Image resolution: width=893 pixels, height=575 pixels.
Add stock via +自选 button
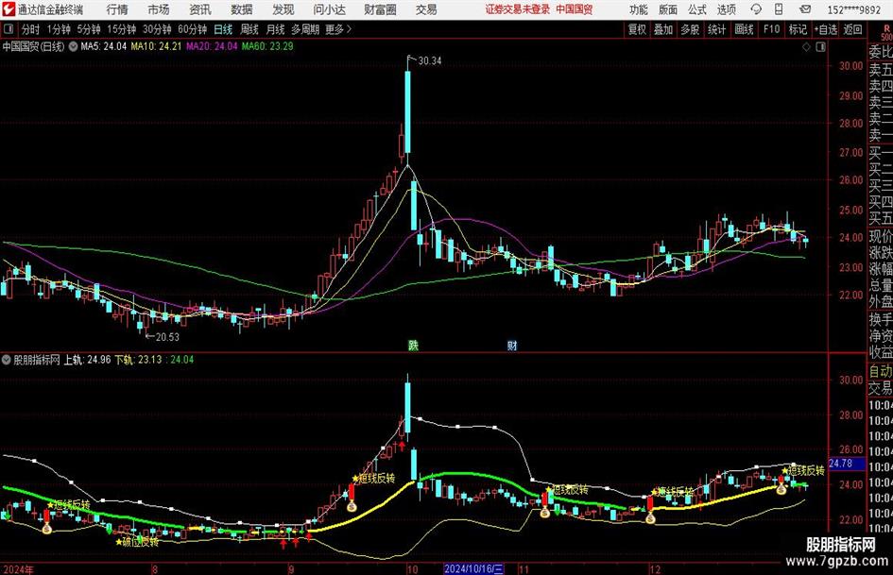(x=826, y=29)
